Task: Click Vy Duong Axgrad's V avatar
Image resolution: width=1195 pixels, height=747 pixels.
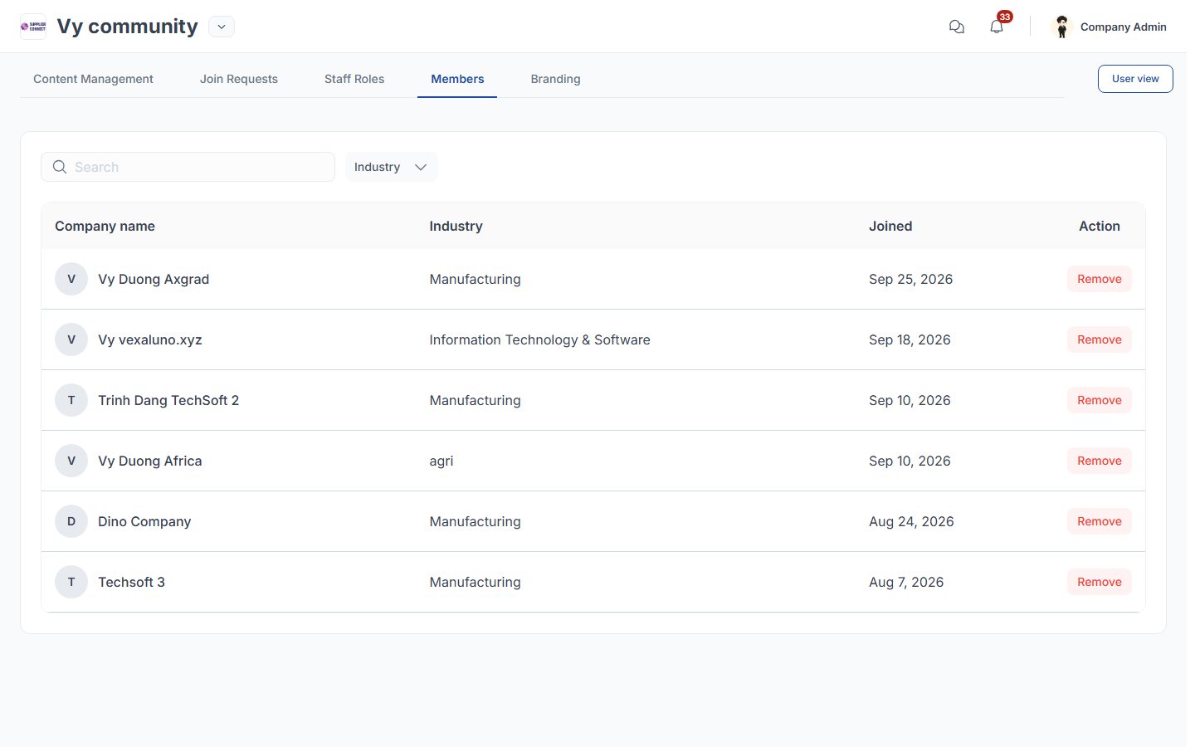Action: [71, 279]
